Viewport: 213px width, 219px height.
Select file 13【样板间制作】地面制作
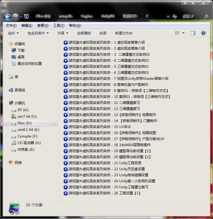point(110,115)
